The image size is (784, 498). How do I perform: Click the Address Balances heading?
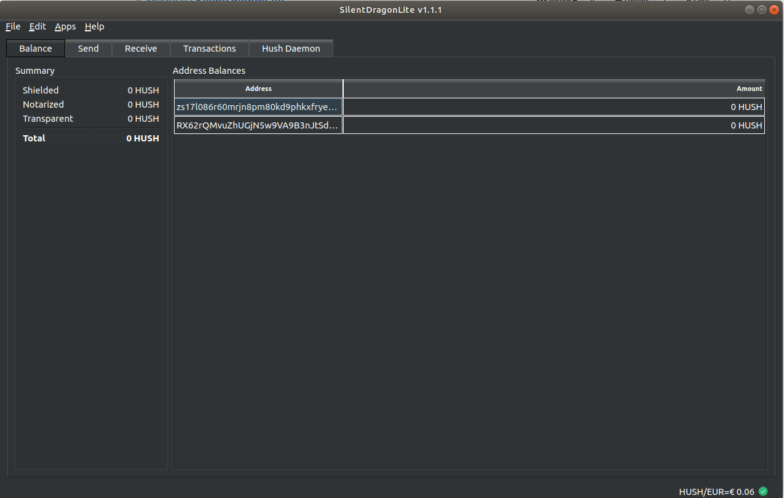[209, 71]
